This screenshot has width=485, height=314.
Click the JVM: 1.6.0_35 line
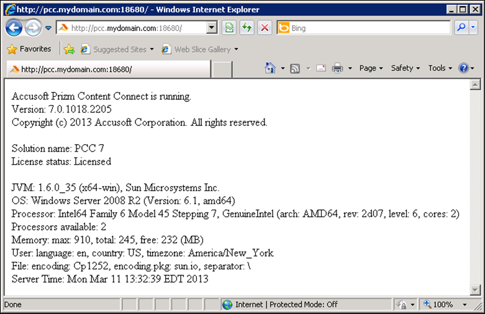116,188
